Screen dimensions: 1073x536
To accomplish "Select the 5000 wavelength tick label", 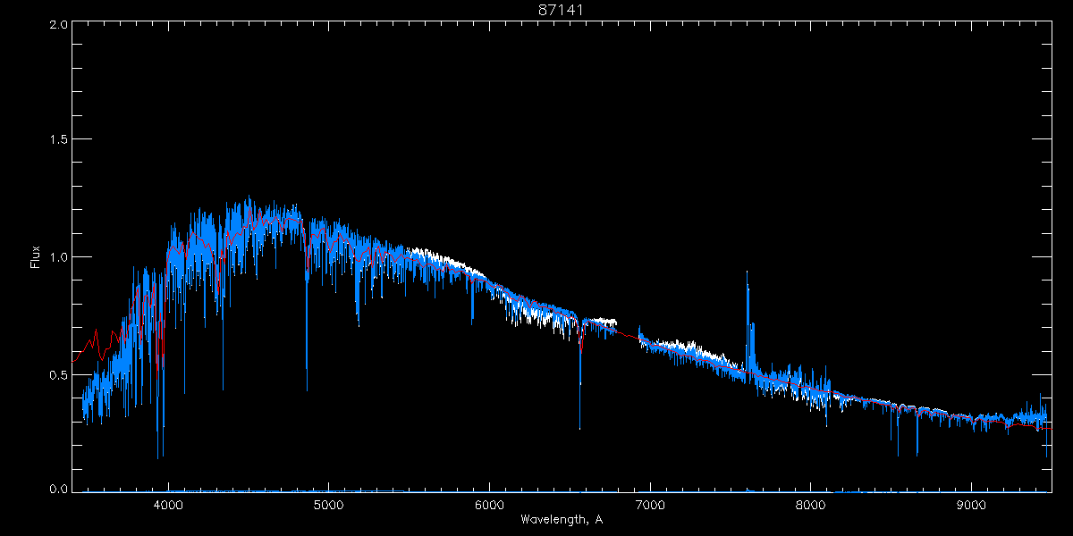I will click(329, 503).
